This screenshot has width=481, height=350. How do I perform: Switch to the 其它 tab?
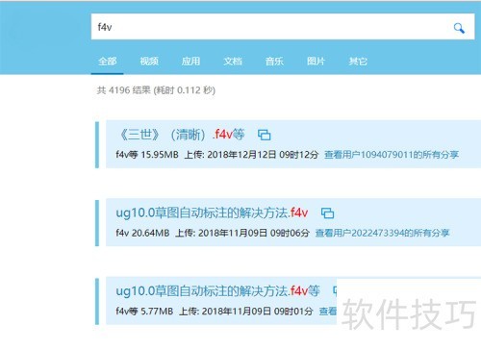pyautogui.click(x=358, y=61)
